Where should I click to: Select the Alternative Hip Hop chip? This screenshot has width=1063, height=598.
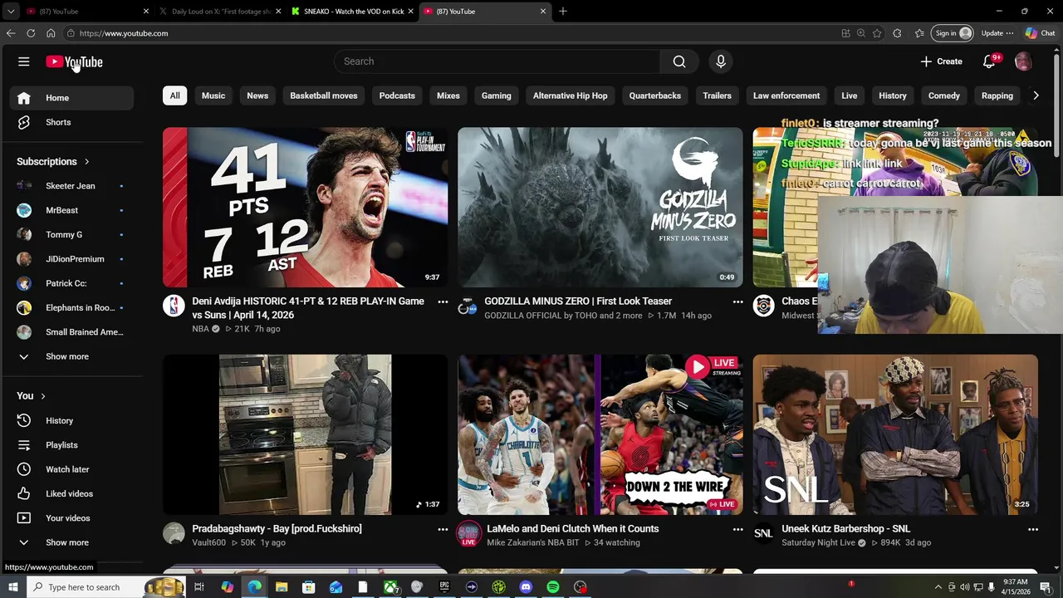tap(570, 96)
